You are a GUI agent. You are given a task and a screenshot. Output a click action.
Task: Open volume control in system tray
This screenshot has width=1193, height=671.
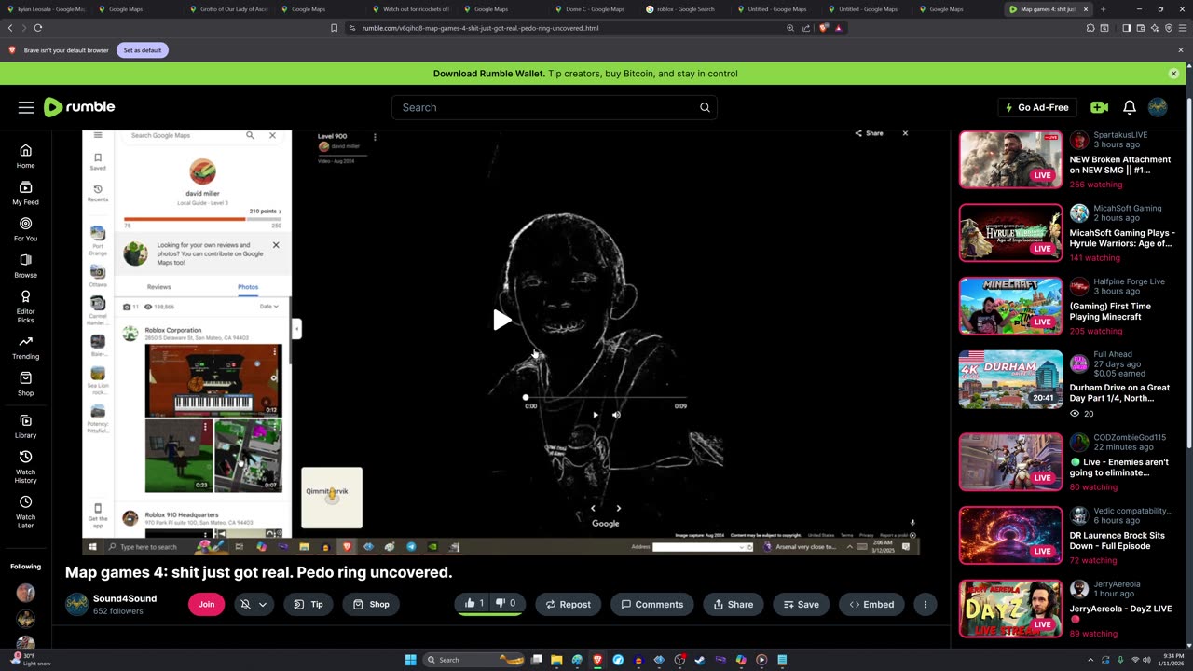point(1148,660)
